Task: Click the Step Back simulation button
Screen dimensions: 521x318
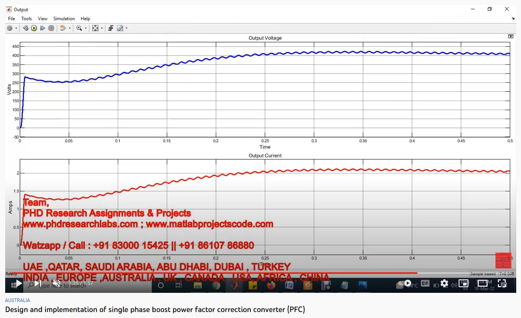Action: pyautogui.click(x=26, y=28)
